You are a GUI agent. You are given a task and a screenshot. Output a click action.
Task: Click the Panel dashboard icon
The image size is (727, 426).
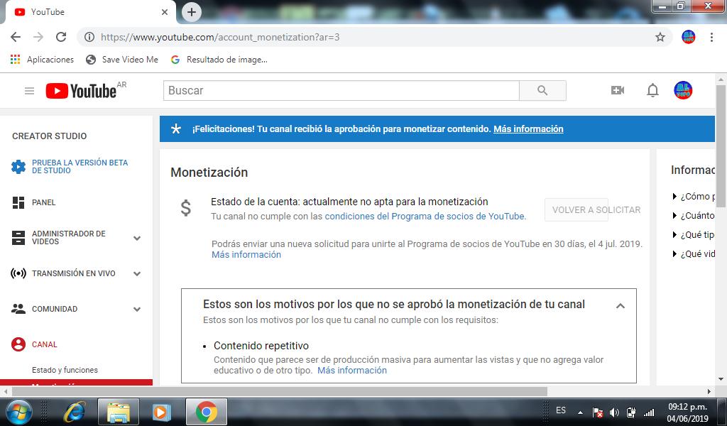(18, 202)
